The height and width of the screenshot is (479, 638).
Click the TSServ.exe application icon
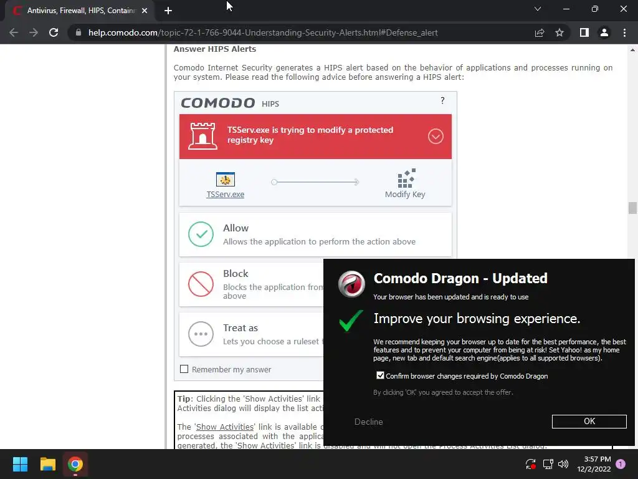tap(225, 179)
